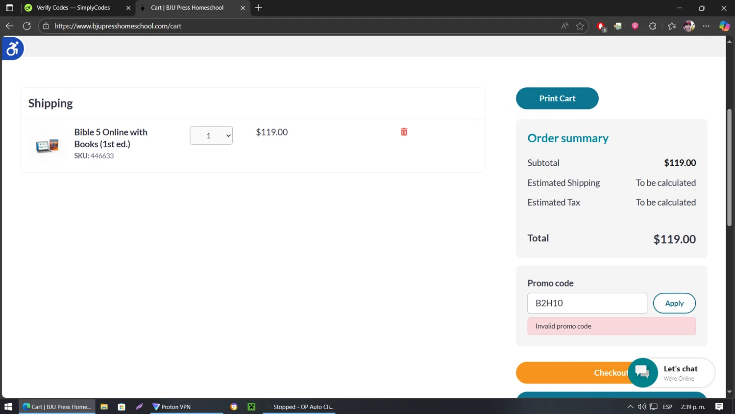The width and height of the screenshot is (735, 414).
Task: Open the Windows Start menu
Action: tap(8, 407)
